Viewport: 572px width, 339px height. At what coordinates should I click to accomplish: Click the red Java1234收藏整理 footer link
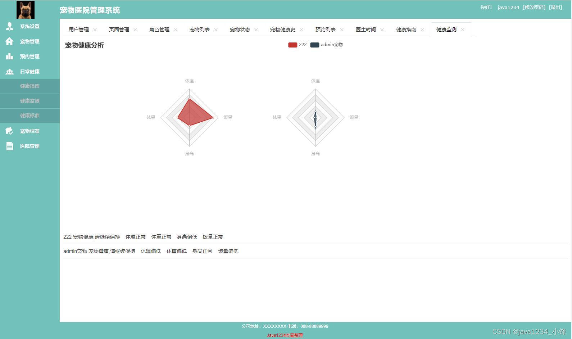click(x=285, y=335)
